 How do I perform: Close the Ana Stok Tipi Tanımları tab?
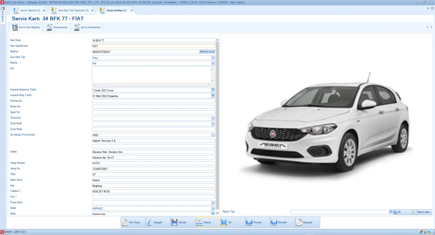click(x=92, y=11)
